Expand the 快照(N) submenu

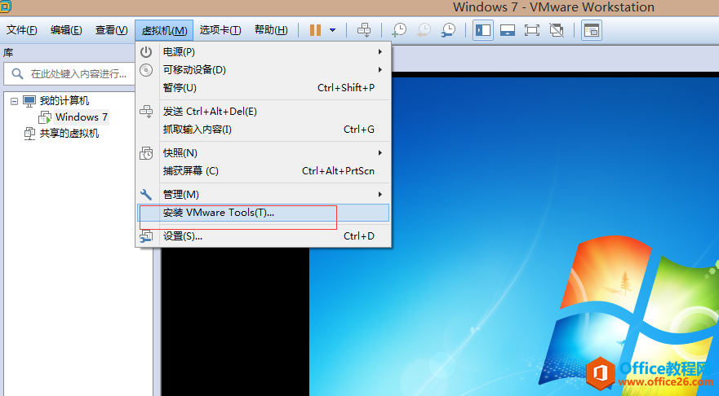(x=264, y=153)
